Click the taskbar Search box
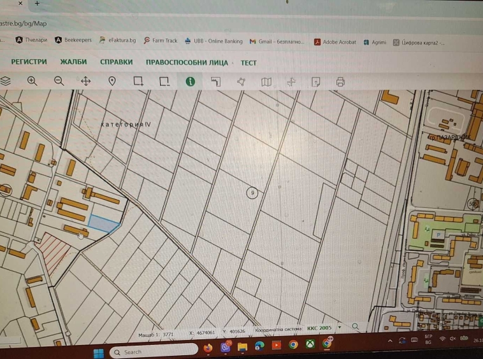The image size is (483, 359). coord(154,351)
